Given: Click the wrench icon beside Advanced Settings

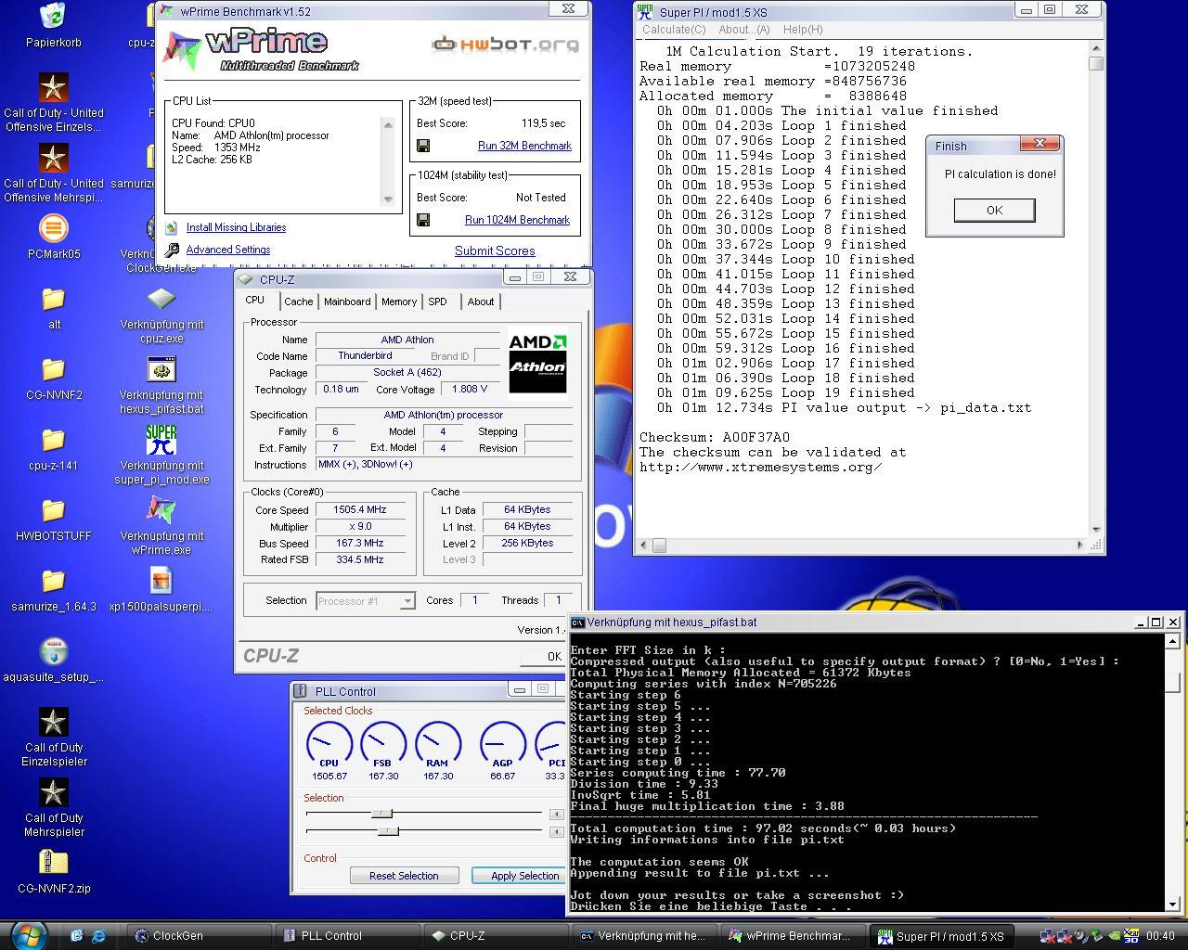Looking at the screenshot, I should coord(172,250).
